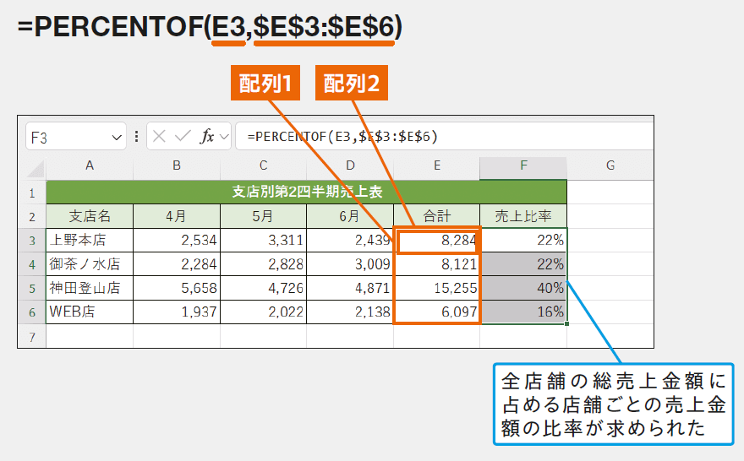Click the three-dot formula bar handle
Image resolution: width=744 pixels, height=461 pixels.
[x=137, y=137]
